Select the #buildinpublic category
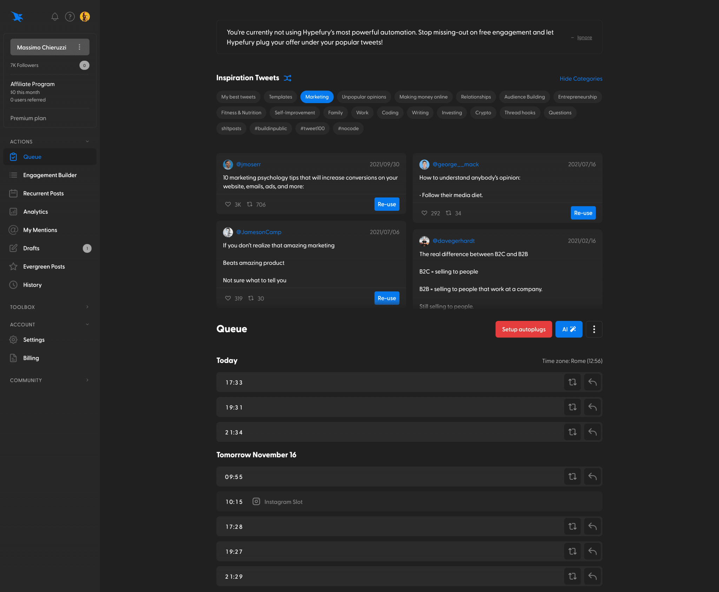The height and width of the screenshot is (592, 719). point(271,128)
